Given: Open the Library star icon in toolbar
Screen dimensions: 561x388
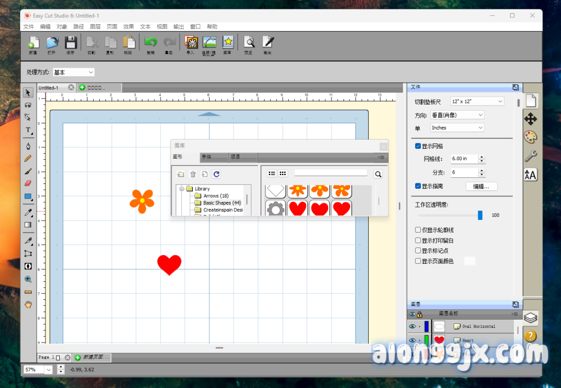Looking at the screenshot, I should click(x=228, y=43).
